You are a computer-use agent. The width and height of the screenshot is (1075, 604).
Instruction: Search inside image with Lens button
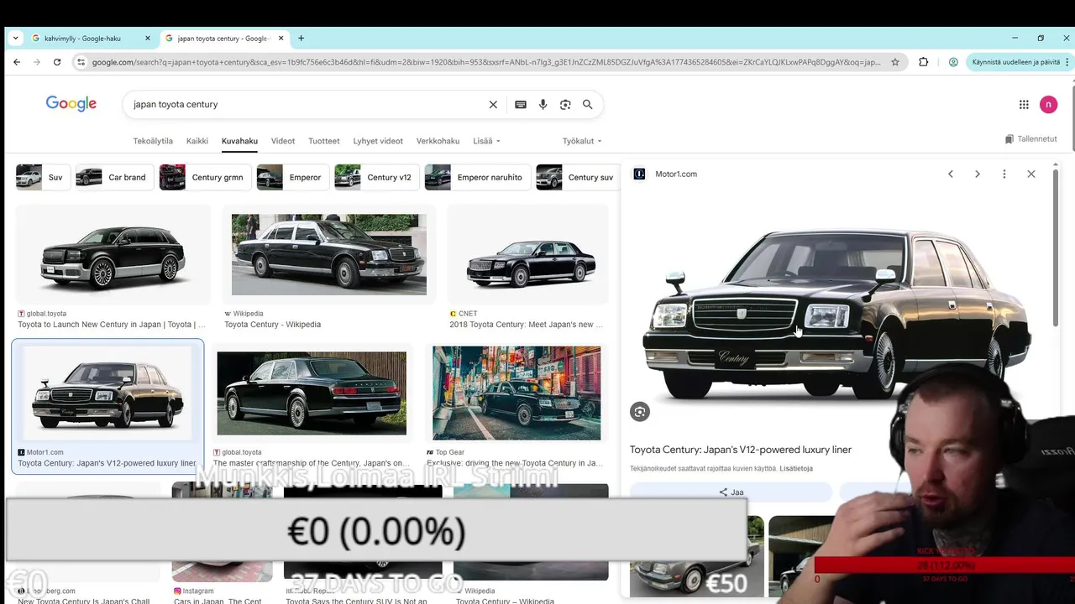click(640, 412)
